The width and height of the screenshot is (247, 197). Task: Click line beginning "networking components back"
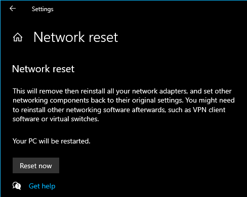(x=124, y=101)
